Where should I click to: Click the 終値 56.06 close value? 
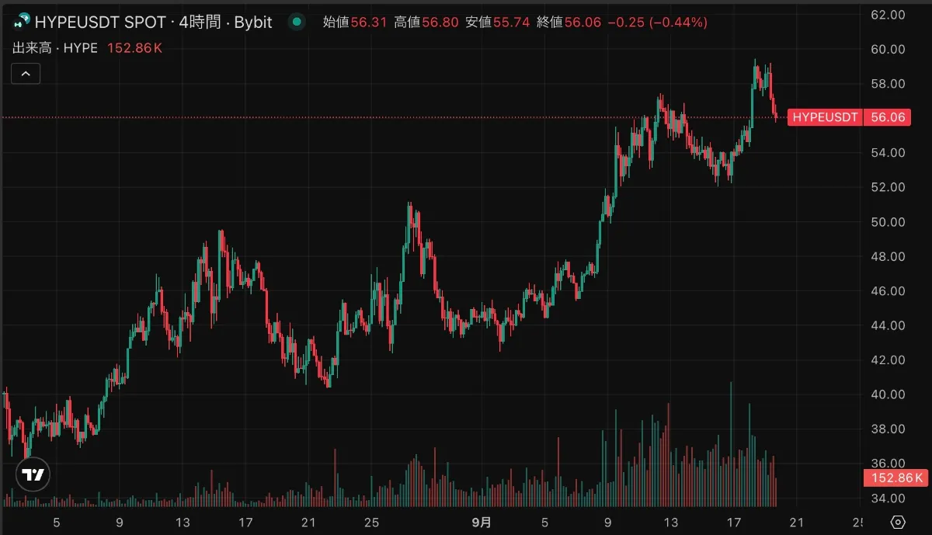(569, 23)
